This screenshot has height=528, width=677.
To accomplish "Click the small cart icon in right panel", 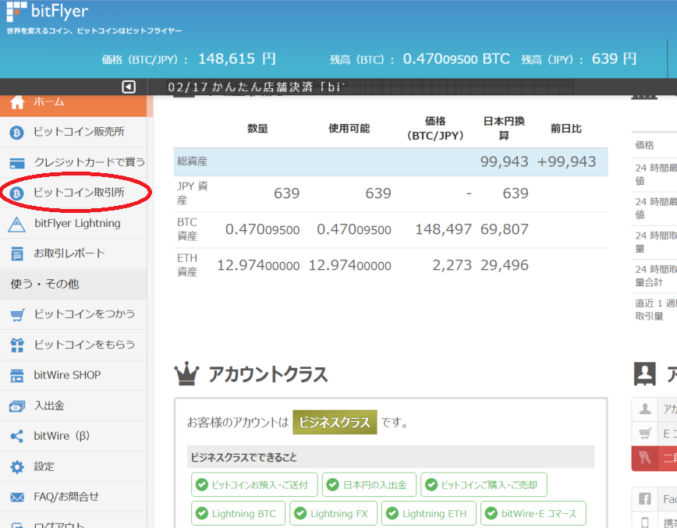I will pos(644,433).
